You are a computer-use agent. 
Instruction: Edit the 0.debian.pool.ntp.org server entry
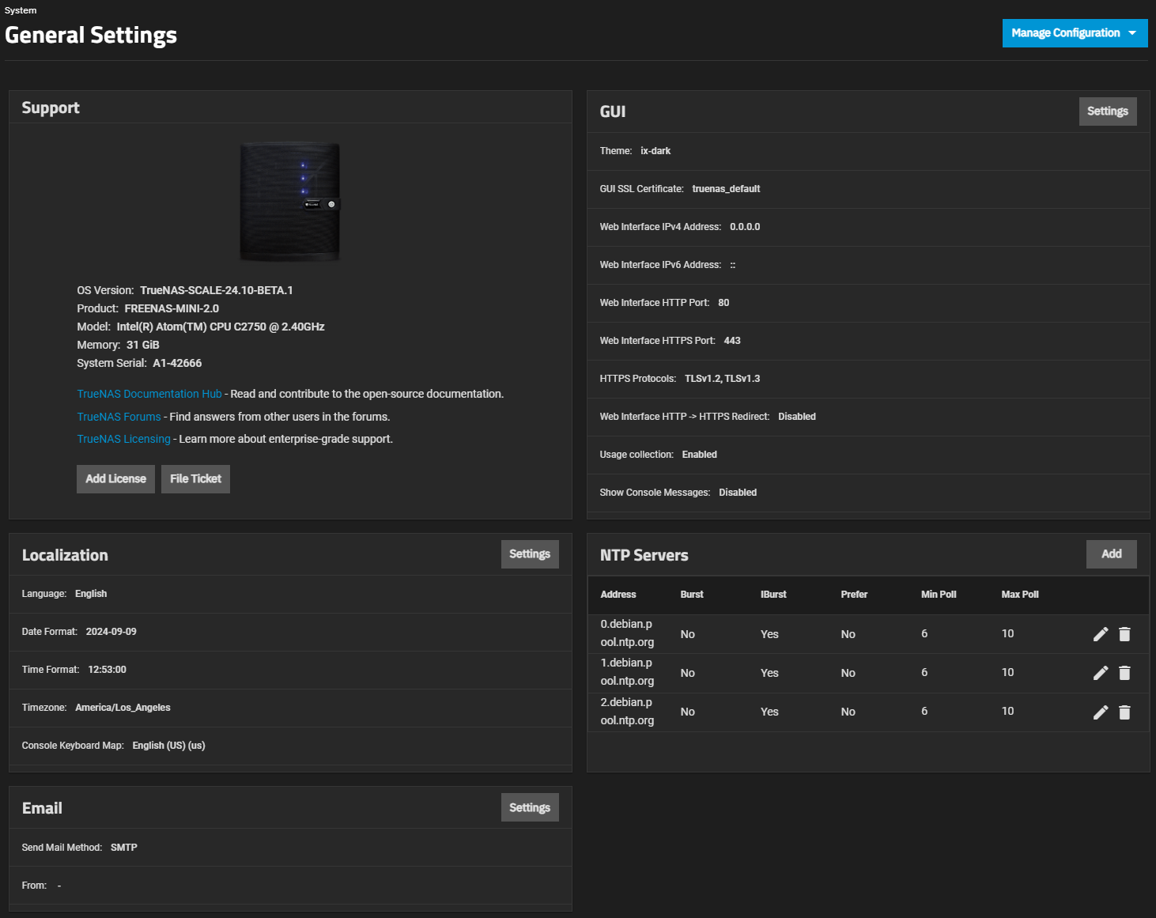point(1100,634)
